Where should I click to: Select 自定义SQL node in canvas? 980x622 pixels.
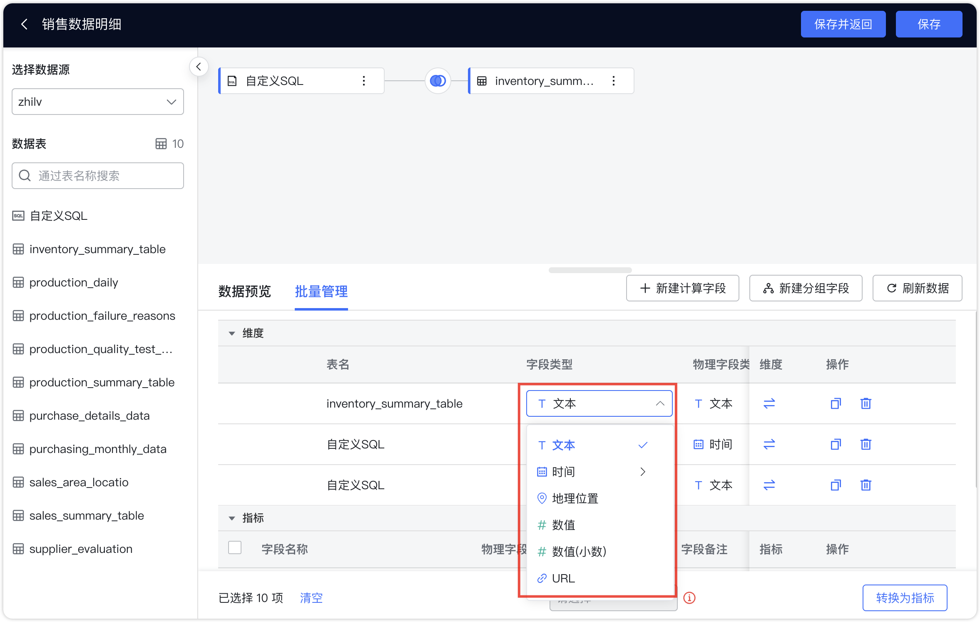[x=301, y=81]
